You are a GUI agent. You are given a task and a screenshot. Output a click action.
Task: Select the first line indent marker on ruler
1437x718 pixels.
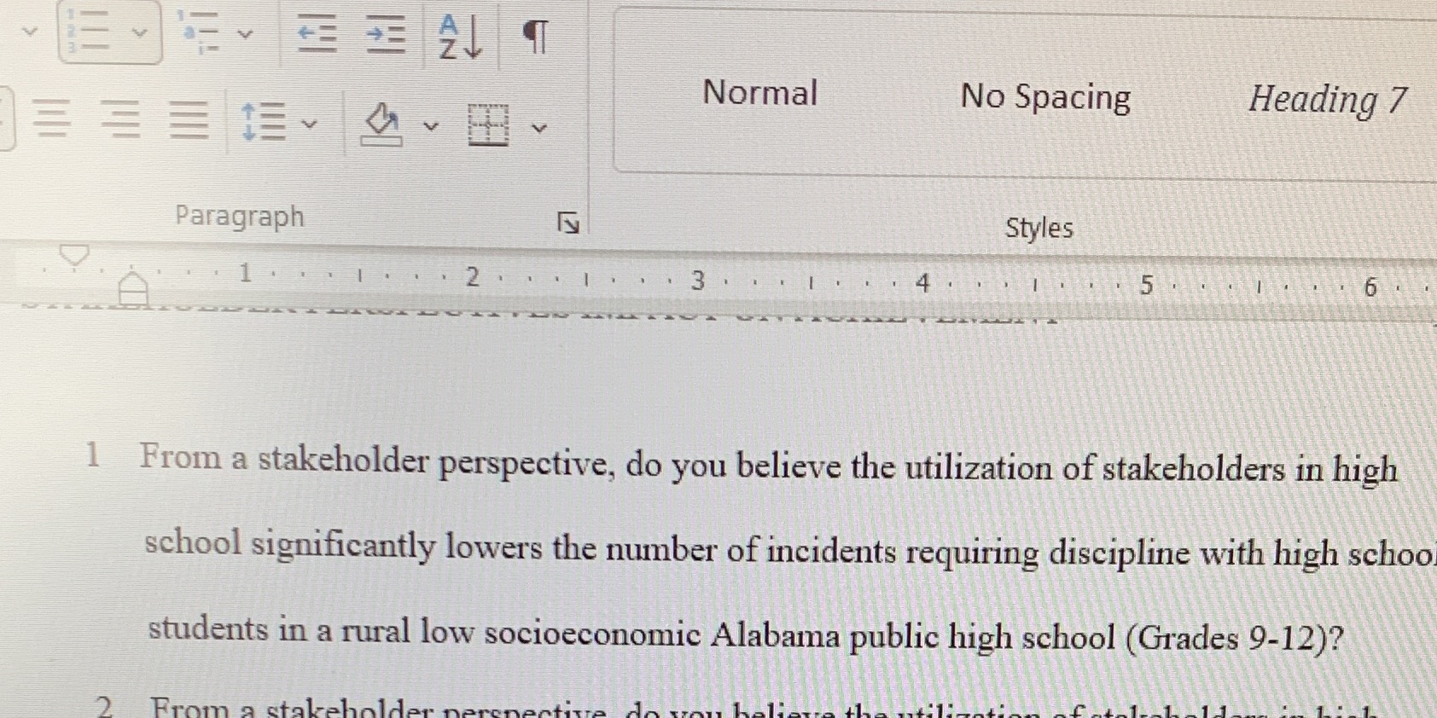pyautogui.click(x=74, y=254)
